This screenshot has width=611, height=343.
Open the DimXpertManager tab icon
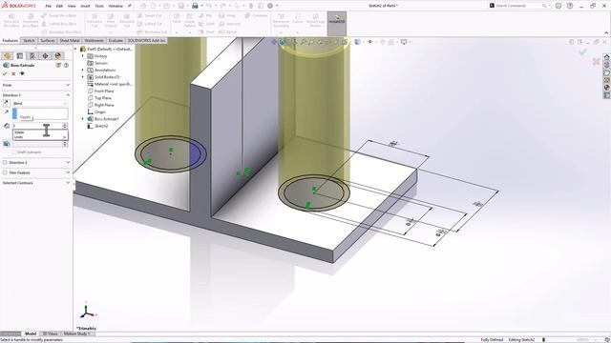click(x=45, y=56)
